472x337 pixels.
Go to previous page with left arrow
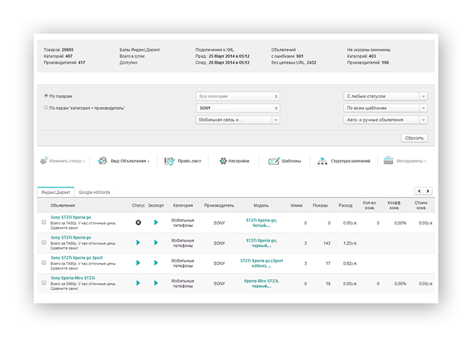click(x=419, y=191)
